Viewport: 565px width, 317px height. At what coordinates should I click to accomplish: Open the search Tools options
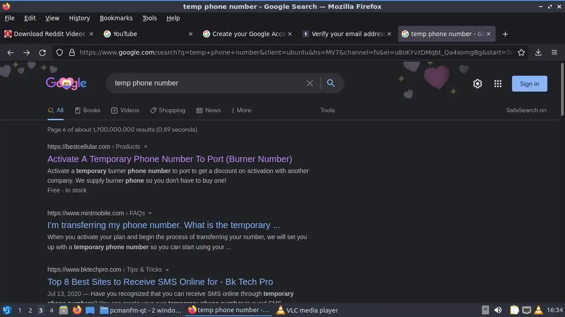pyautogui.click(x=328, y=110)
